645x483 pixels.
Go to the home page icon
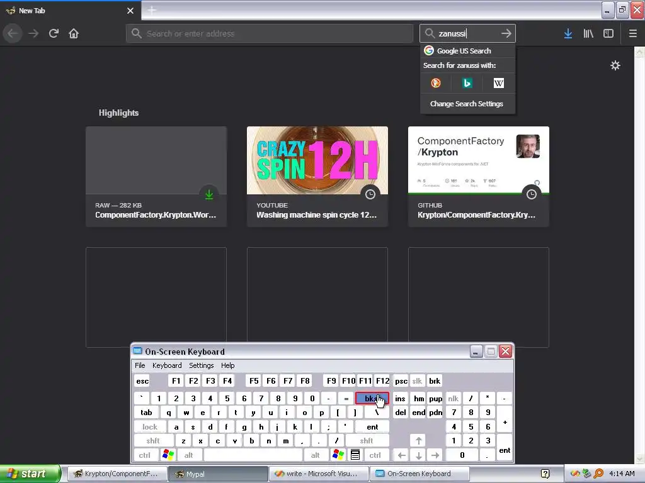[74, 33]
